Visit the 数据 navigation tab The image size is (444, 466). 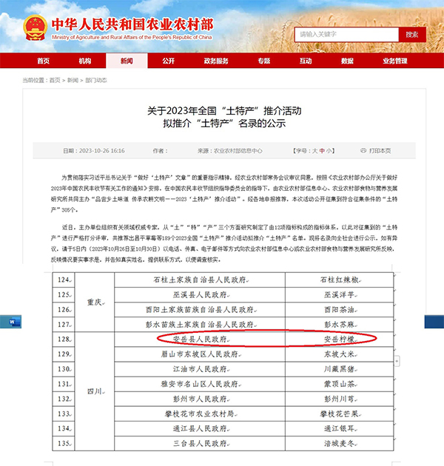coord(348,61)
